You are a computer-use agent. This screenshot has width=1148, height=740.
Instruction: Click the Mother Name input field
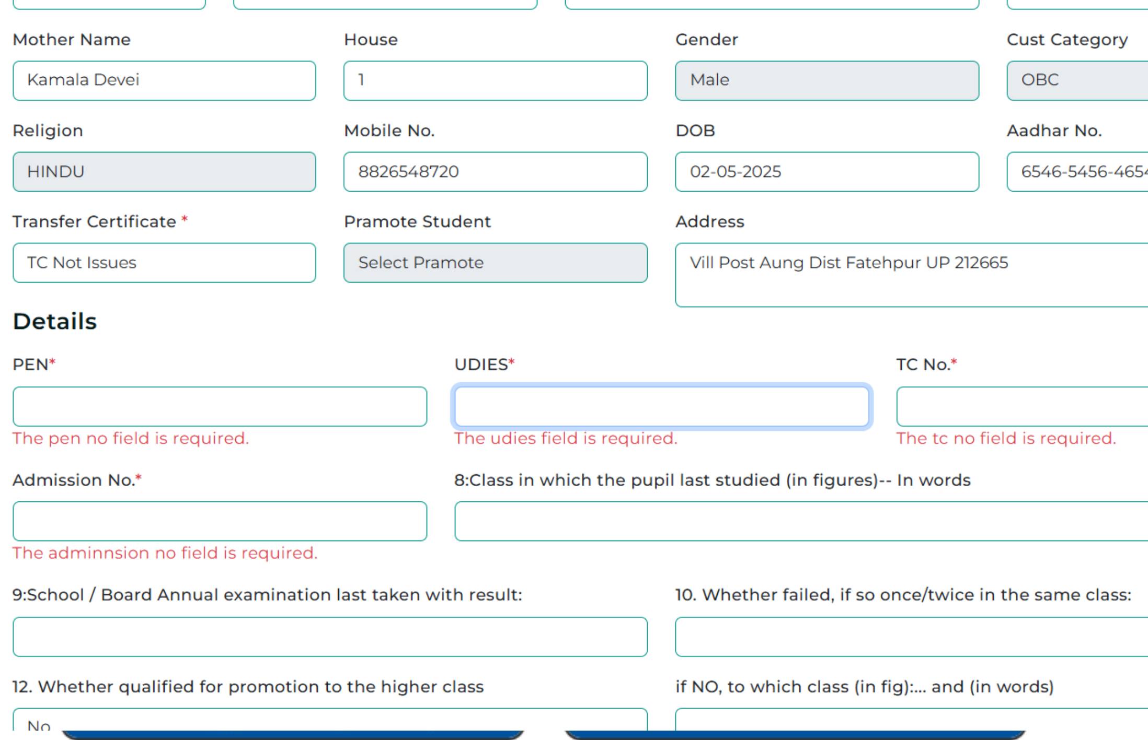(x=165, y=80)
